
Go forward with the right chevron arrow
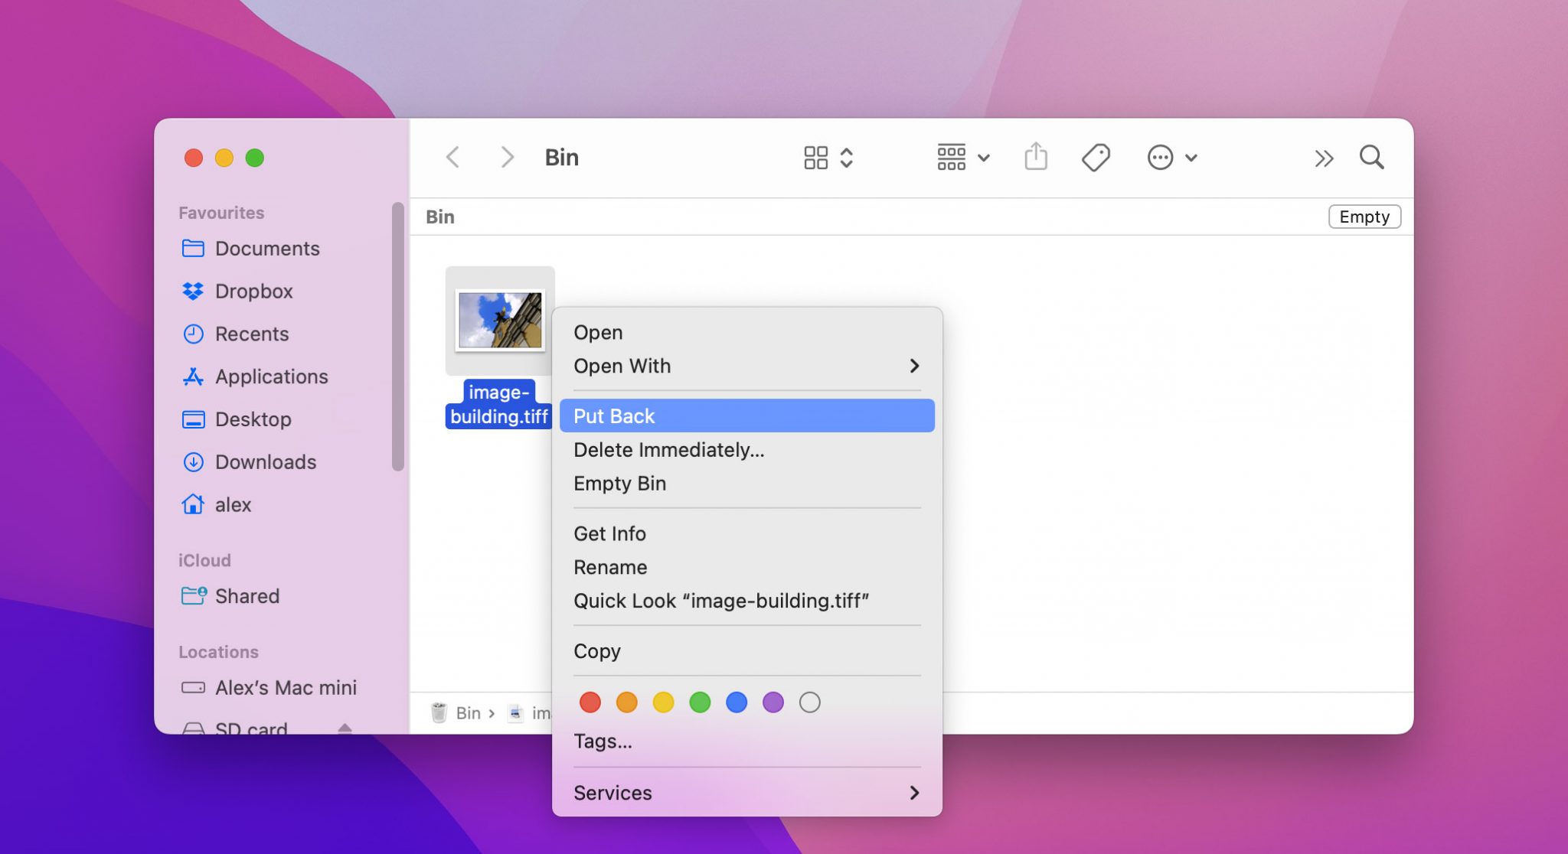coord(507,158)
